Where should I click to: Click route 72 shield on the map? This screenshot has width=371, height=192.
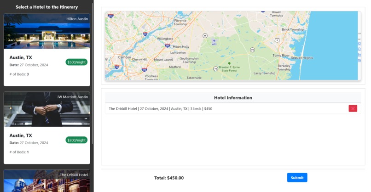coord(215,69)
